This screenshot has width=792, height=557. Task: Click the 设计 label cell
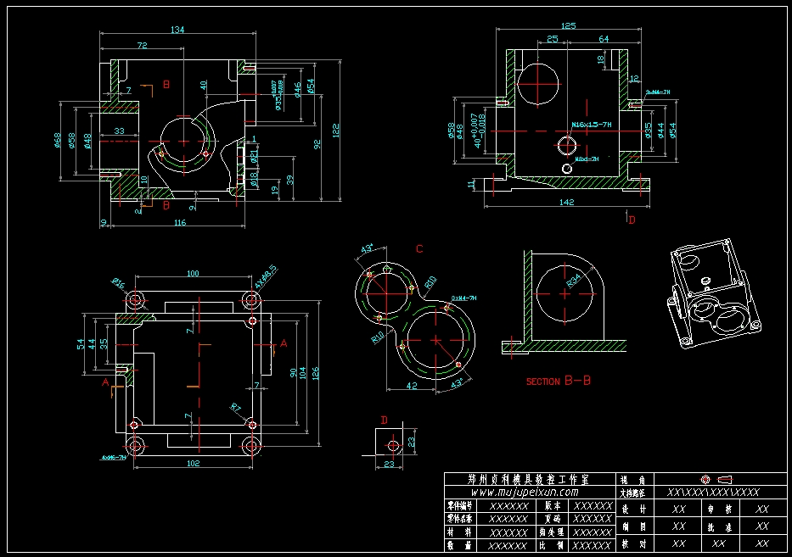click(x=634, y=509)
